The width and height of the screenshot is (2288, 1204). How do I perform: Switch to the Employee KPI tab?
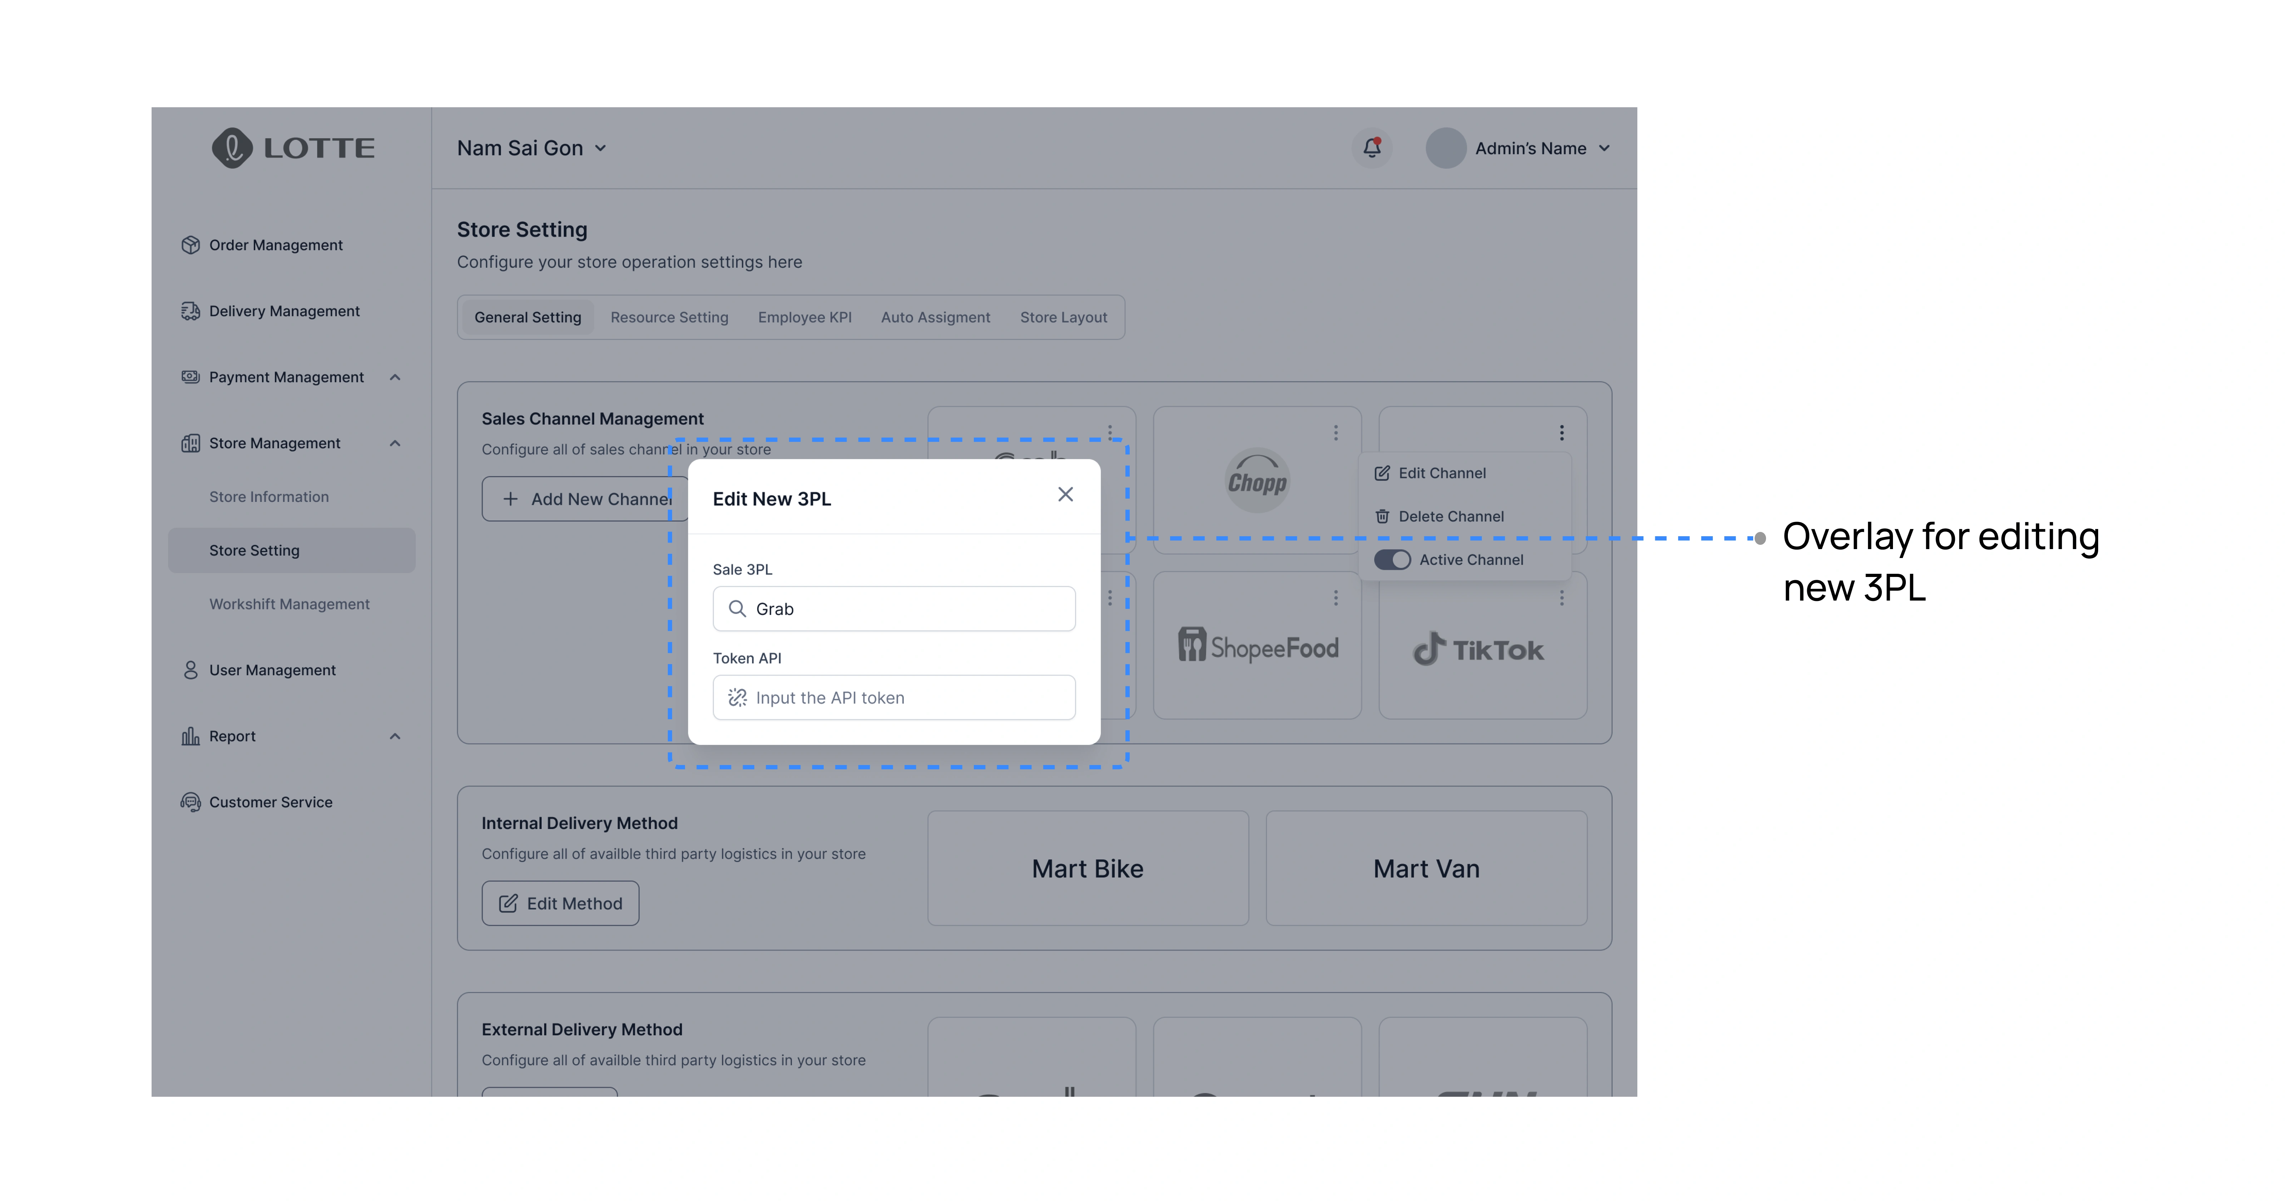tap(805, 317)
